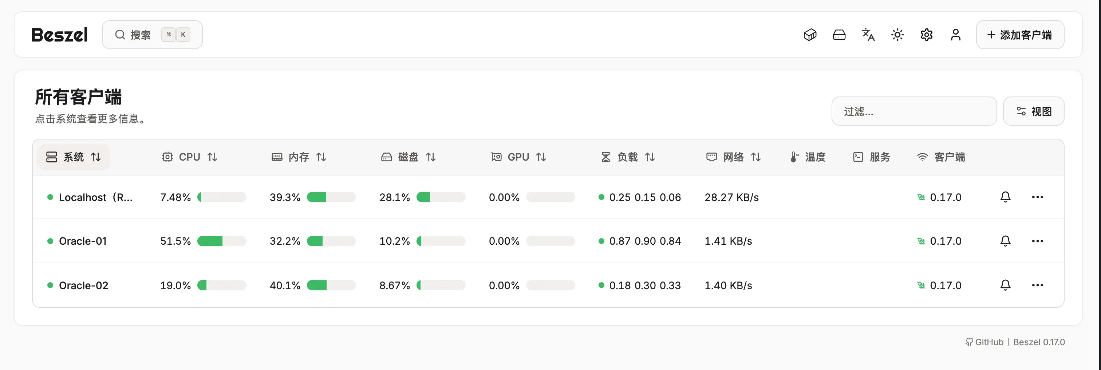Screen dimensions: 1101x370
Task: Click the disk drive icon in header
Action: [x=839, y=35]
